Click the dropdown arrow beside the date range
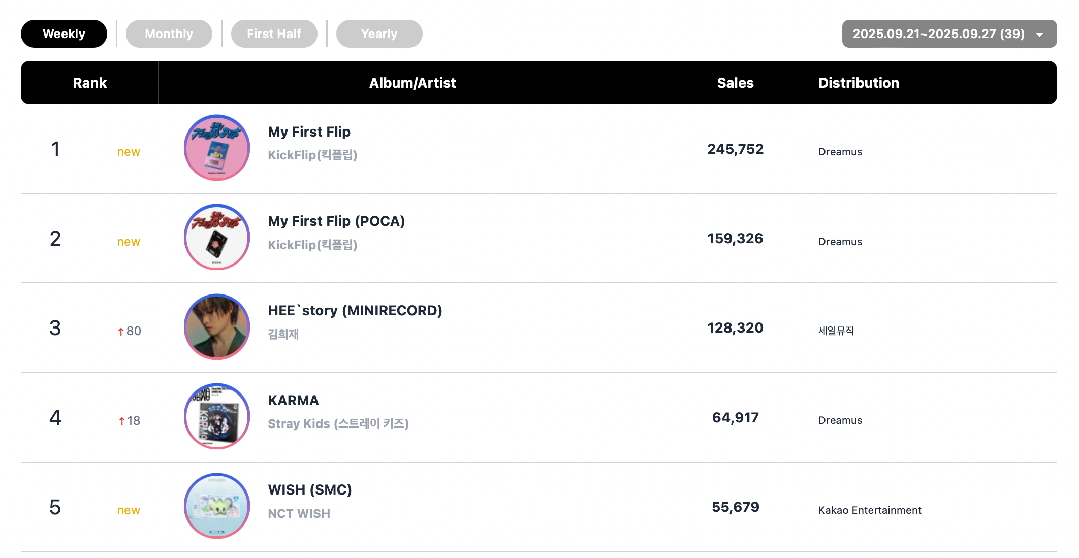The width and height of the screenshot is (1079, 558). pos(1040,35)
